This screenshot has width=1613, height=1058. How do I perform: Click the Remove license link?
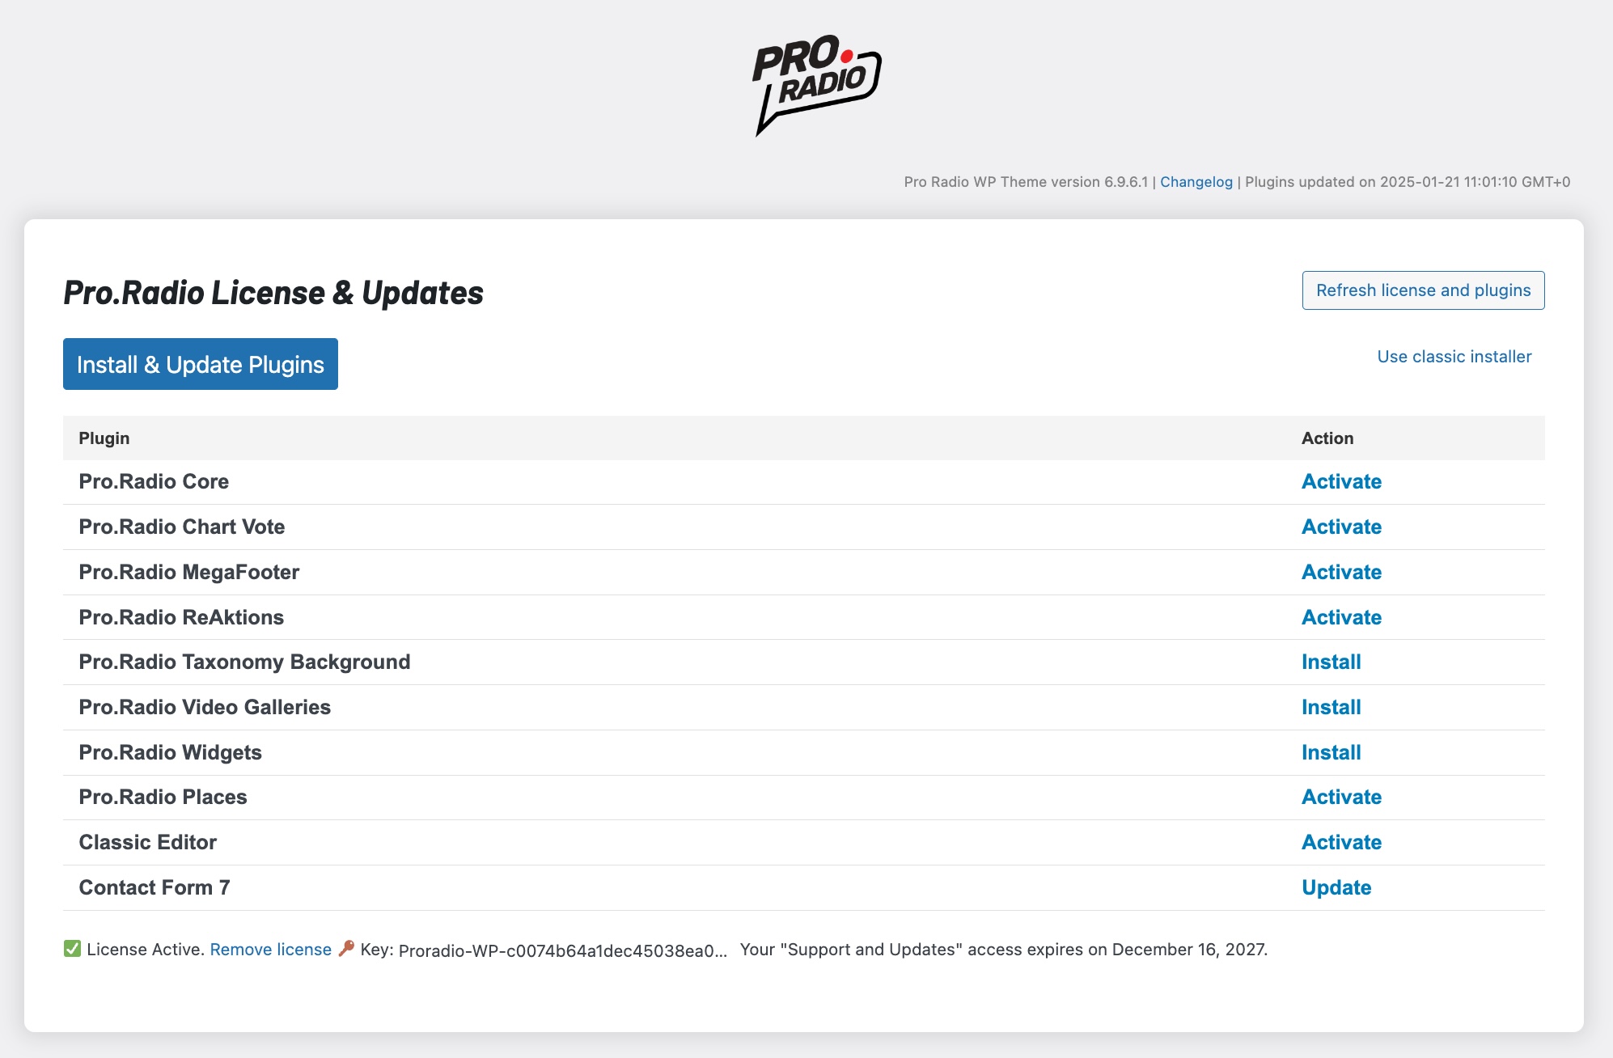[270, 950]
